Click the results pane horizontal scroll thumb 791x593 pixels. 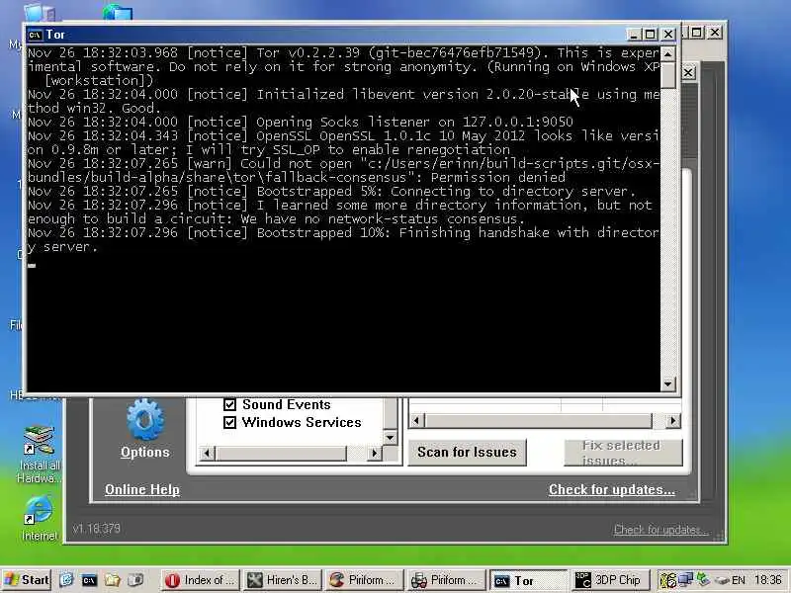[538, 421]
